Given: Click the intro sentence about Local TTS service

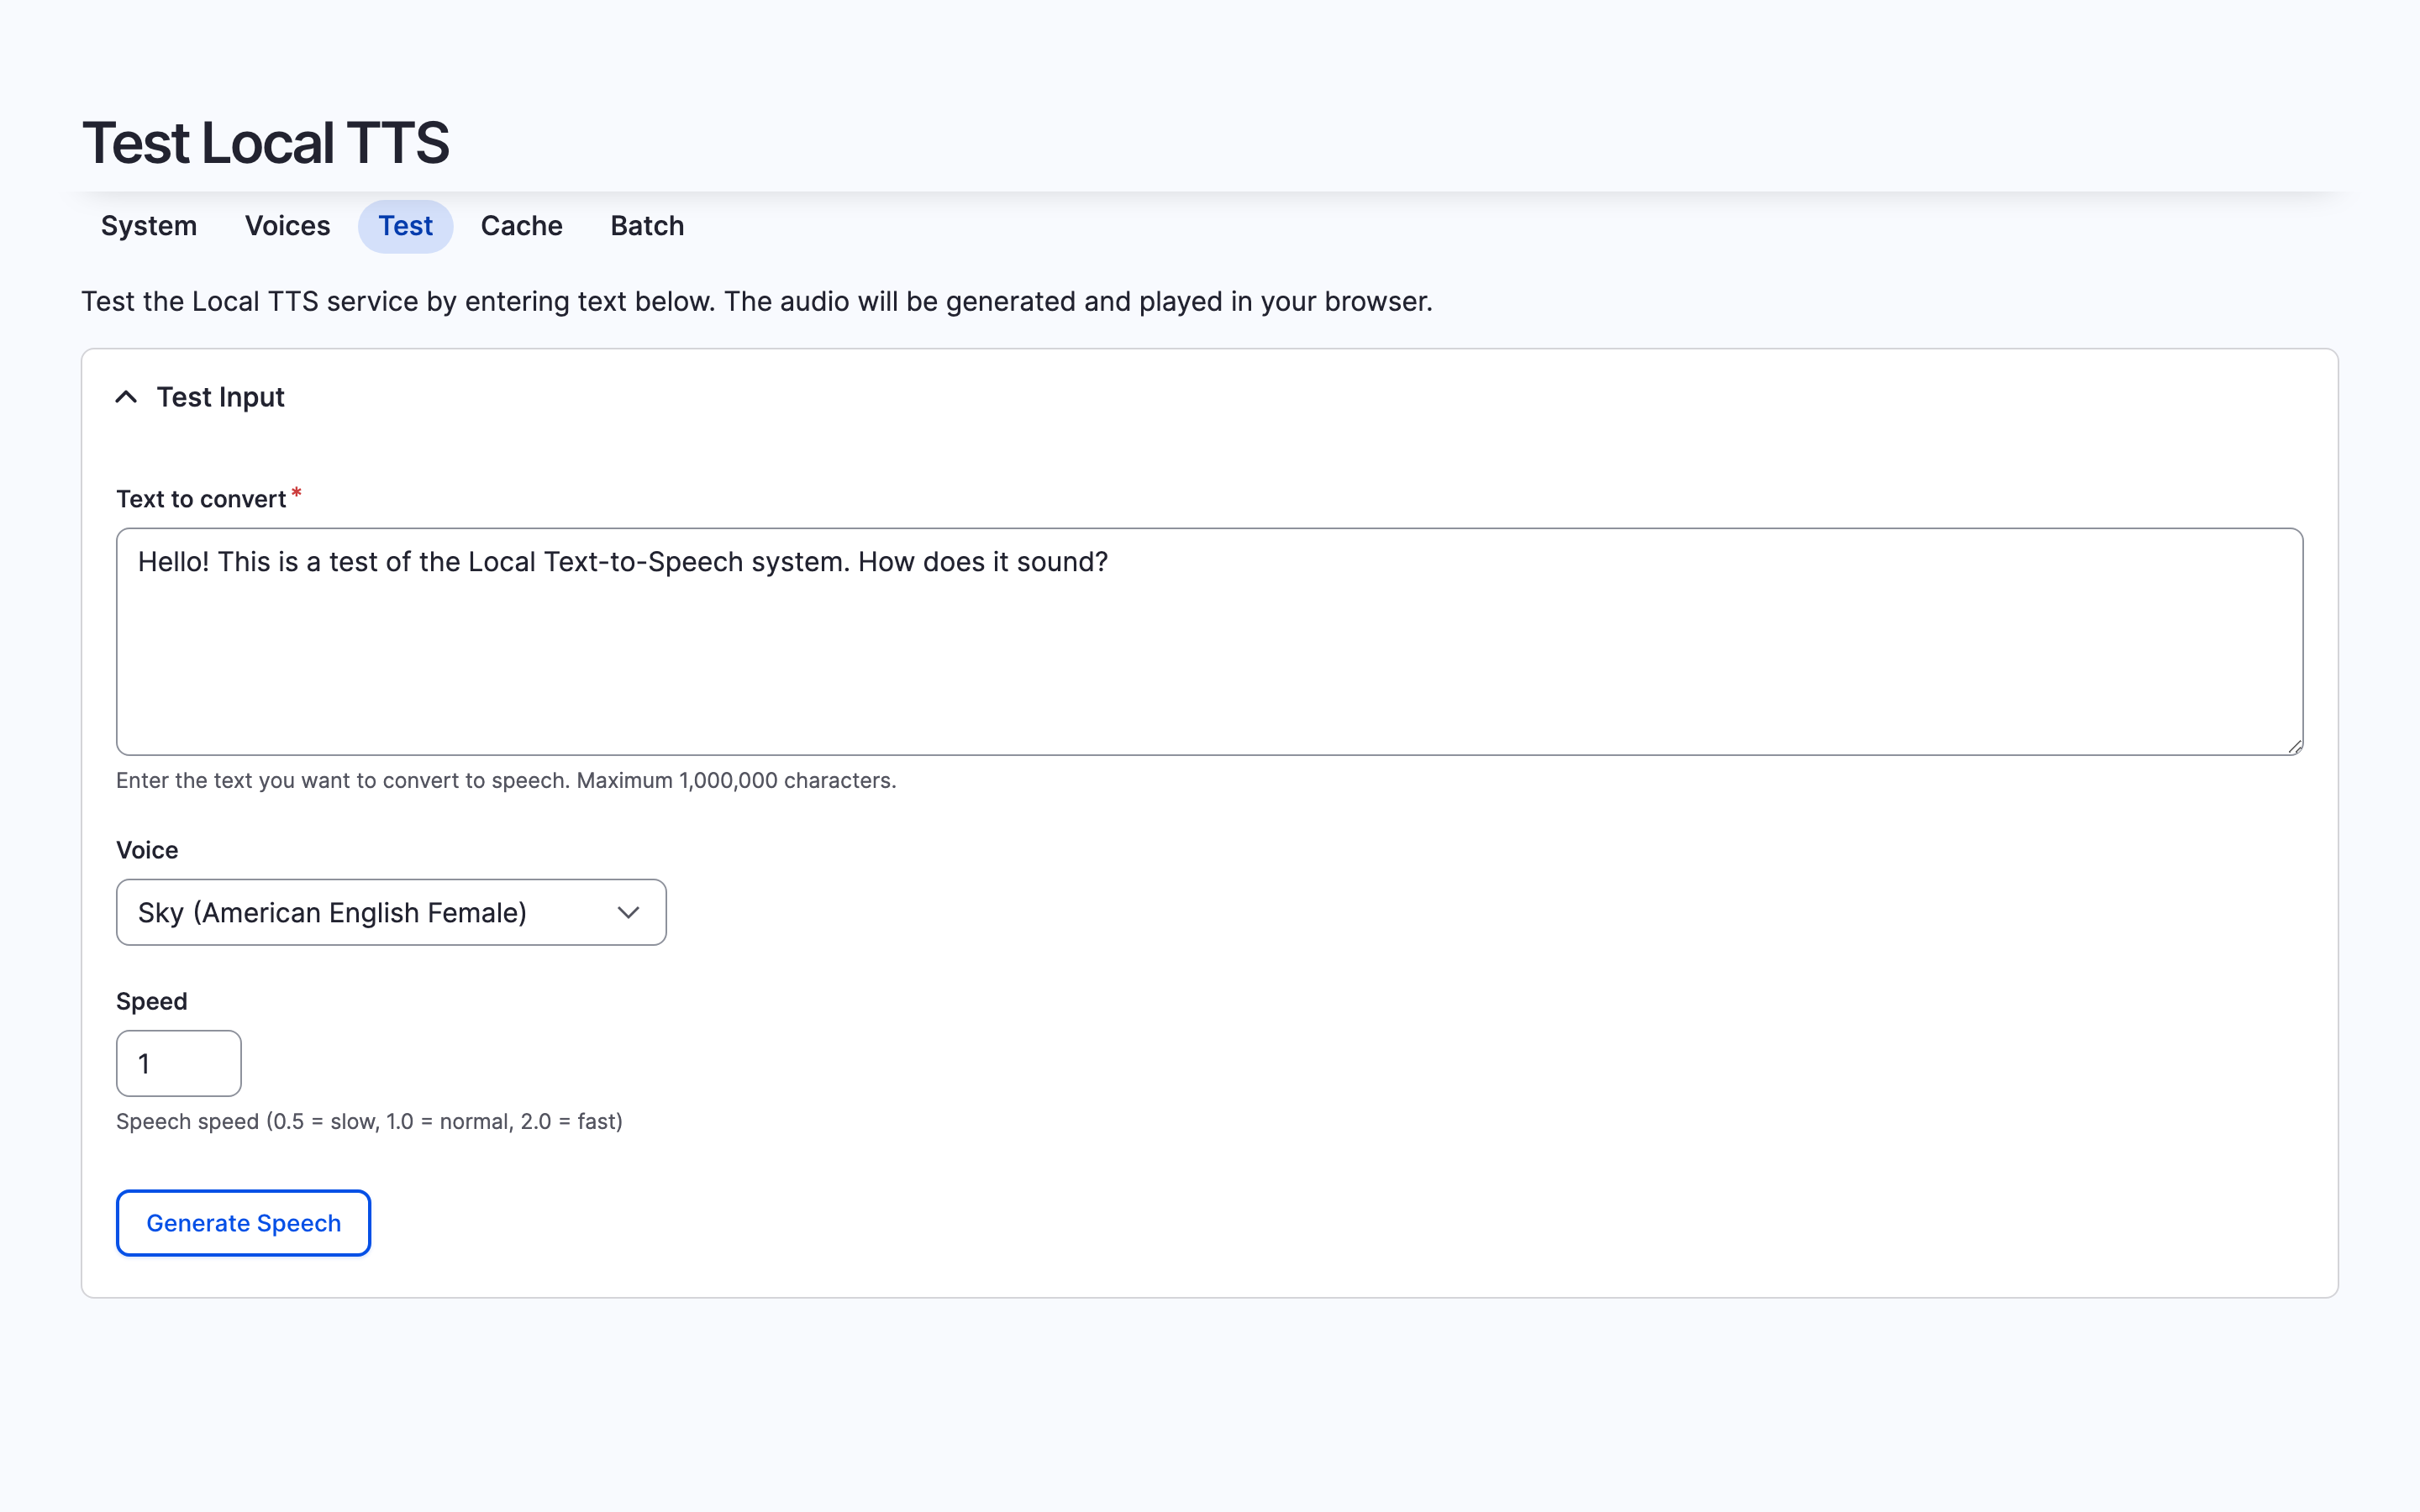Looking at the screenshot, I should tap(756, 301).
